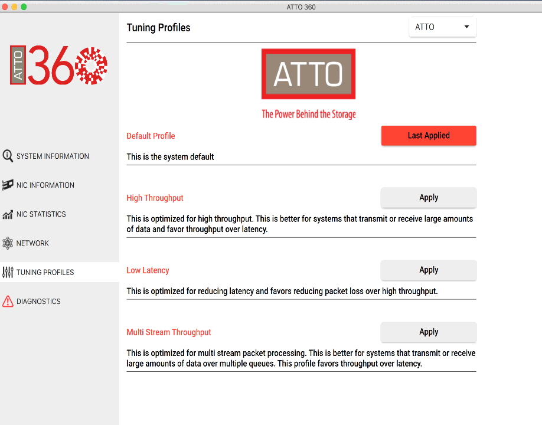Screen dimensions: 542x425
Task: Select the ATTO combo box field
Action: pos(442,27)
